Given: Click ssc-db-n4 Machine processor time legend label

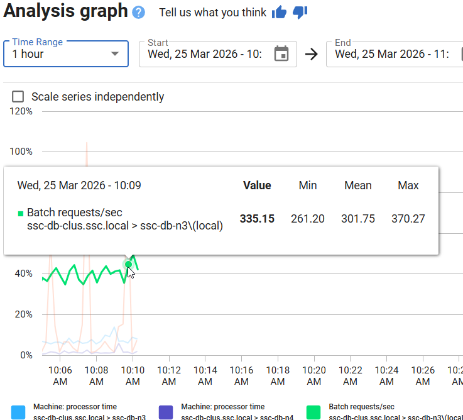Looking at the screenshot, I should 237,412.
